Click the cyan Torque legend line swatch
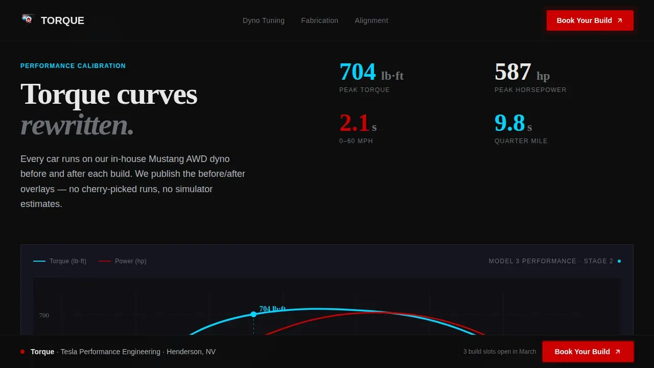The height and width of the screenshot is (368, 654). pos(39,261)
